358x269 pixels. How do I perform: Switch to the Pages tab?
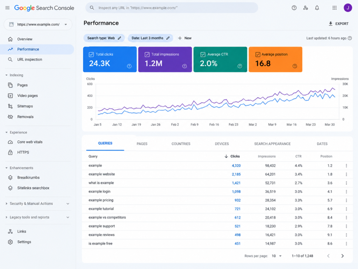(142, 144)
